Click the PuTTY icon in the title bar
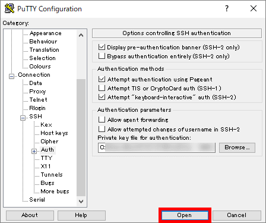The height and width of the screenshot is (223, 266). click(x=9, y=8)
